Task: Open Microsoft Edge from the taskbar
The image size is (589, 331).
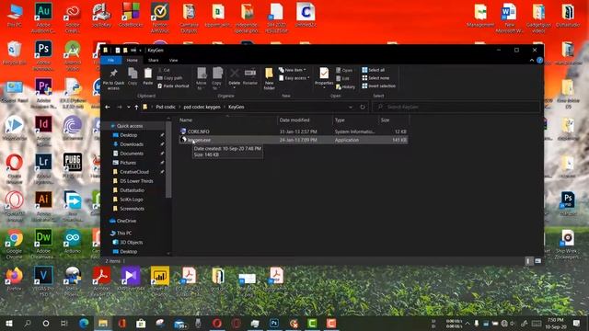Action: [84, 323]
